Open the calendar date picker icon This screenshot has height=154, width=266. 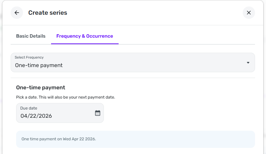point(98,113)
